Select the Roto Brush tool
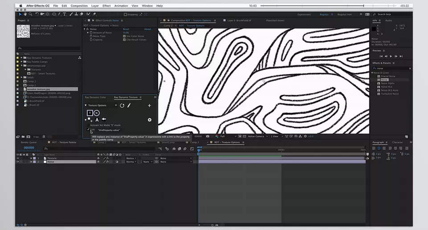 point(88,14)
